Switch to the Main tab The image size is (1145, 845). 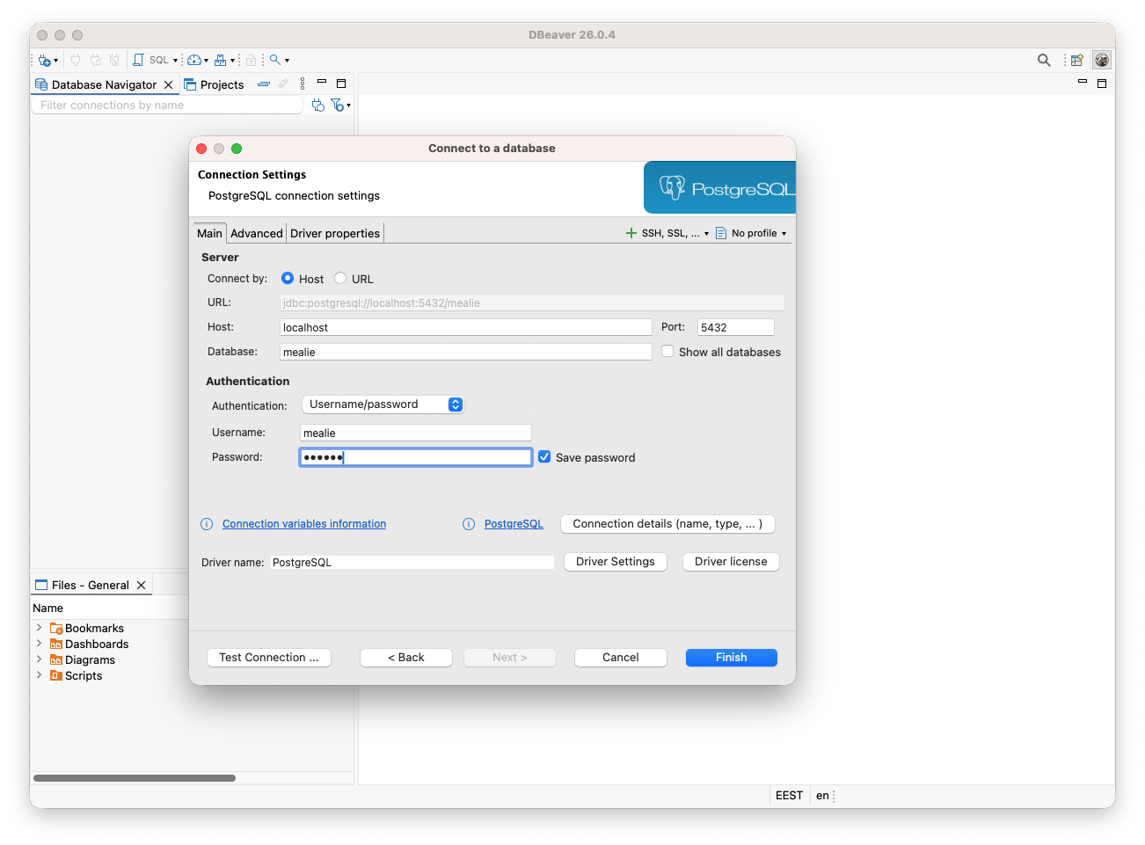[209, 233]
